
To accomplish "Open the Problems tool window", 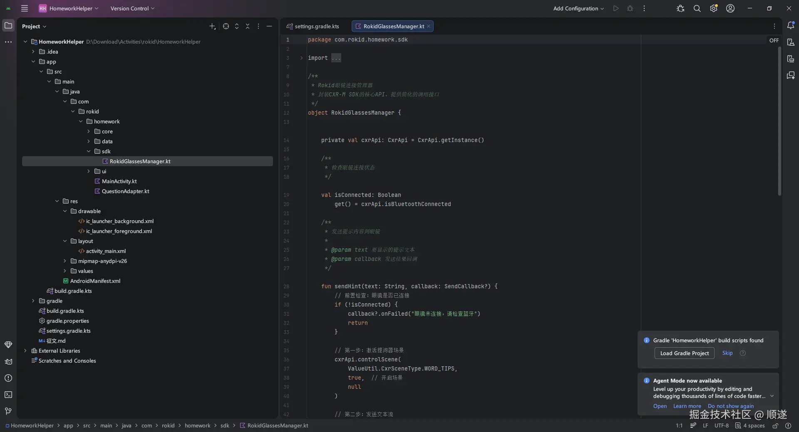I will 8,378.
